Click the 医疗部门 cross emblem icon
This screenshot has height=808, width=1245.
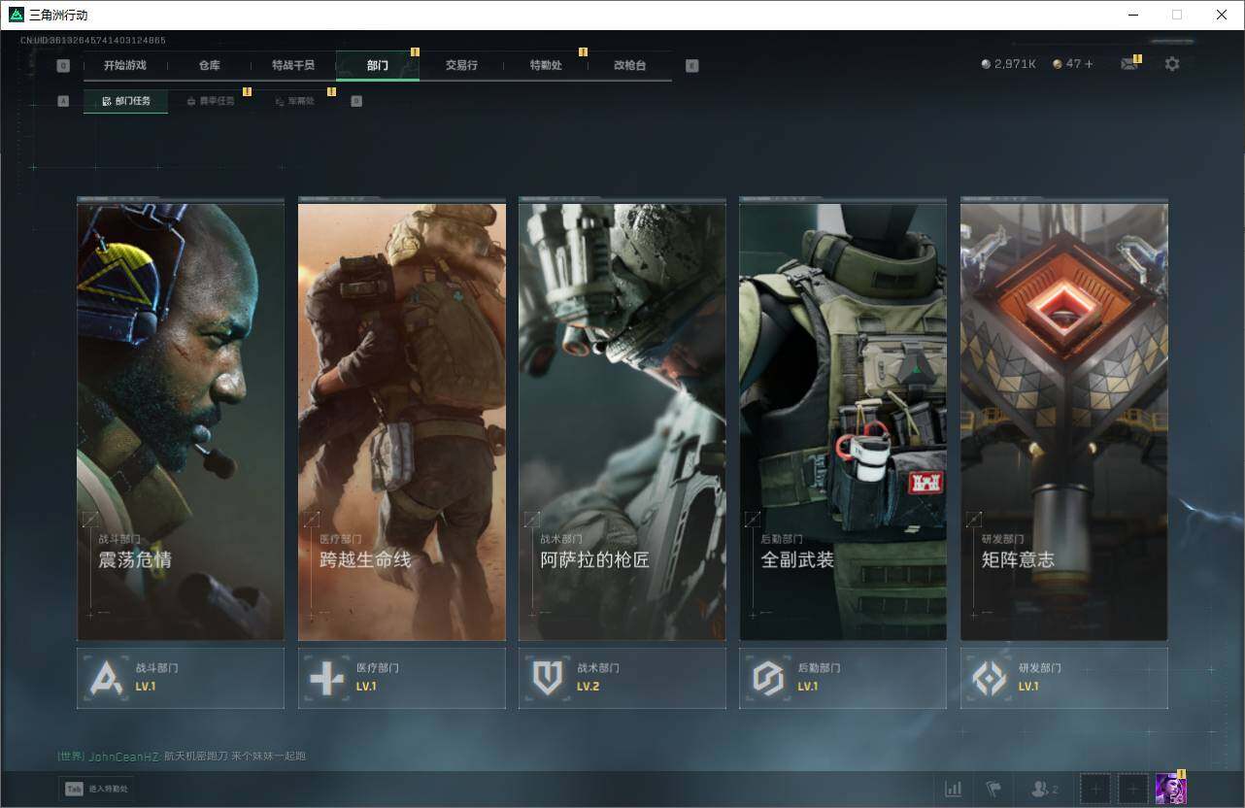pos(327,678)
